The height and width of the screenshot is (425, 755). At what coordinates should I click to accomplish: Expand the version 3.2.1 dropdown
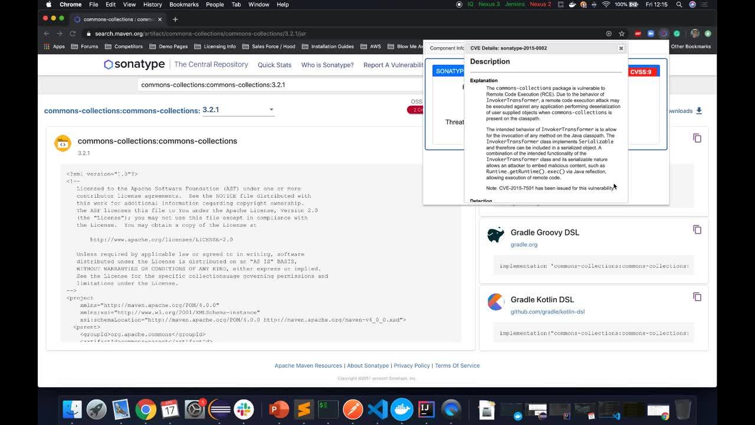pyautogui.click(x=238, y=110)
